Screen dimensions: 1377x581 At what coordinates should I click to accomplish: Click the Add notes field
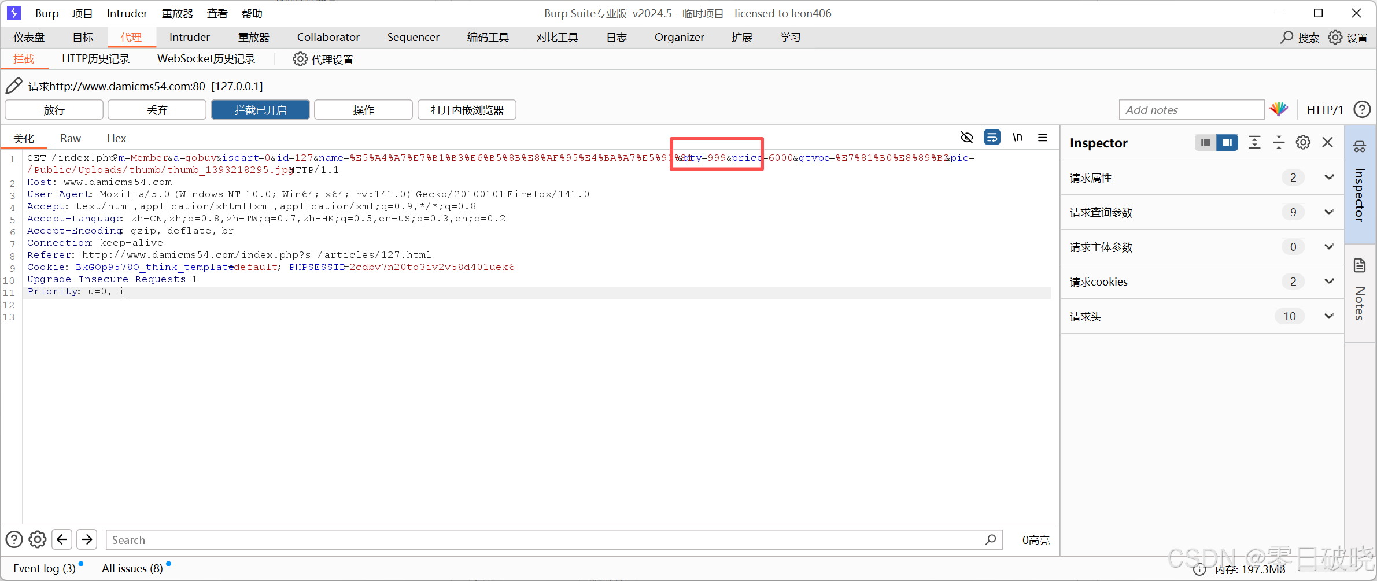point(1191,110)
